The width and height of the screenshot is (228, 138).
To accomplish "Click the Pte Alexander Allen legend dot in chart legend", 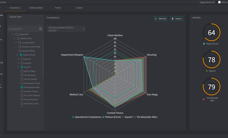I will (135, 117).
